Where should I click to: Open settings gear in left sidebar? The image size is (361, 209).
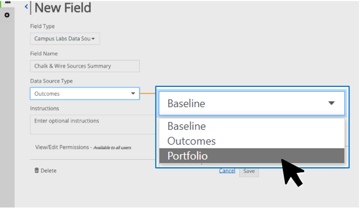coord(7,15)
